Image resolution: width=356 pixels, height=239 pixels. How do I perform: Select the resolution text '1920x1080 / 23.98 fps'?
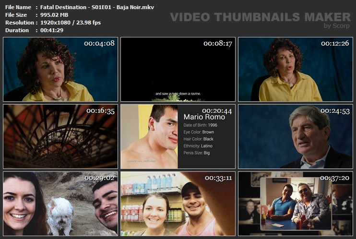(71, 23)
